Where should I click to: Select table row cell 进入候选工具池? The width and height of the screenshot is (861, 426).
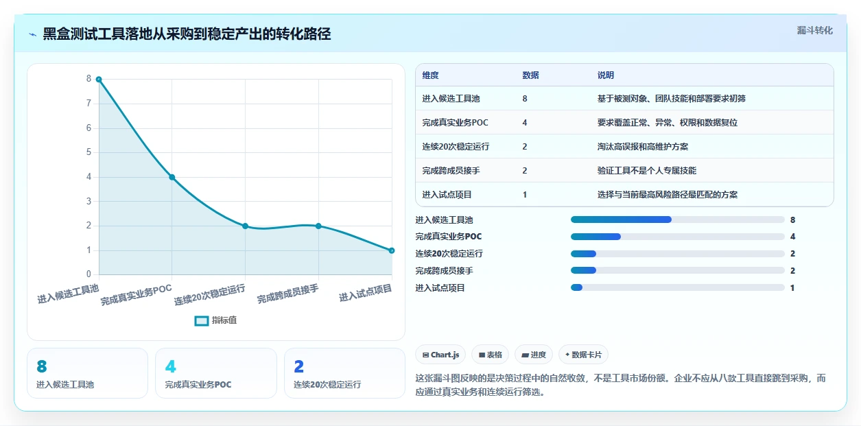click(x=451, y=99)
